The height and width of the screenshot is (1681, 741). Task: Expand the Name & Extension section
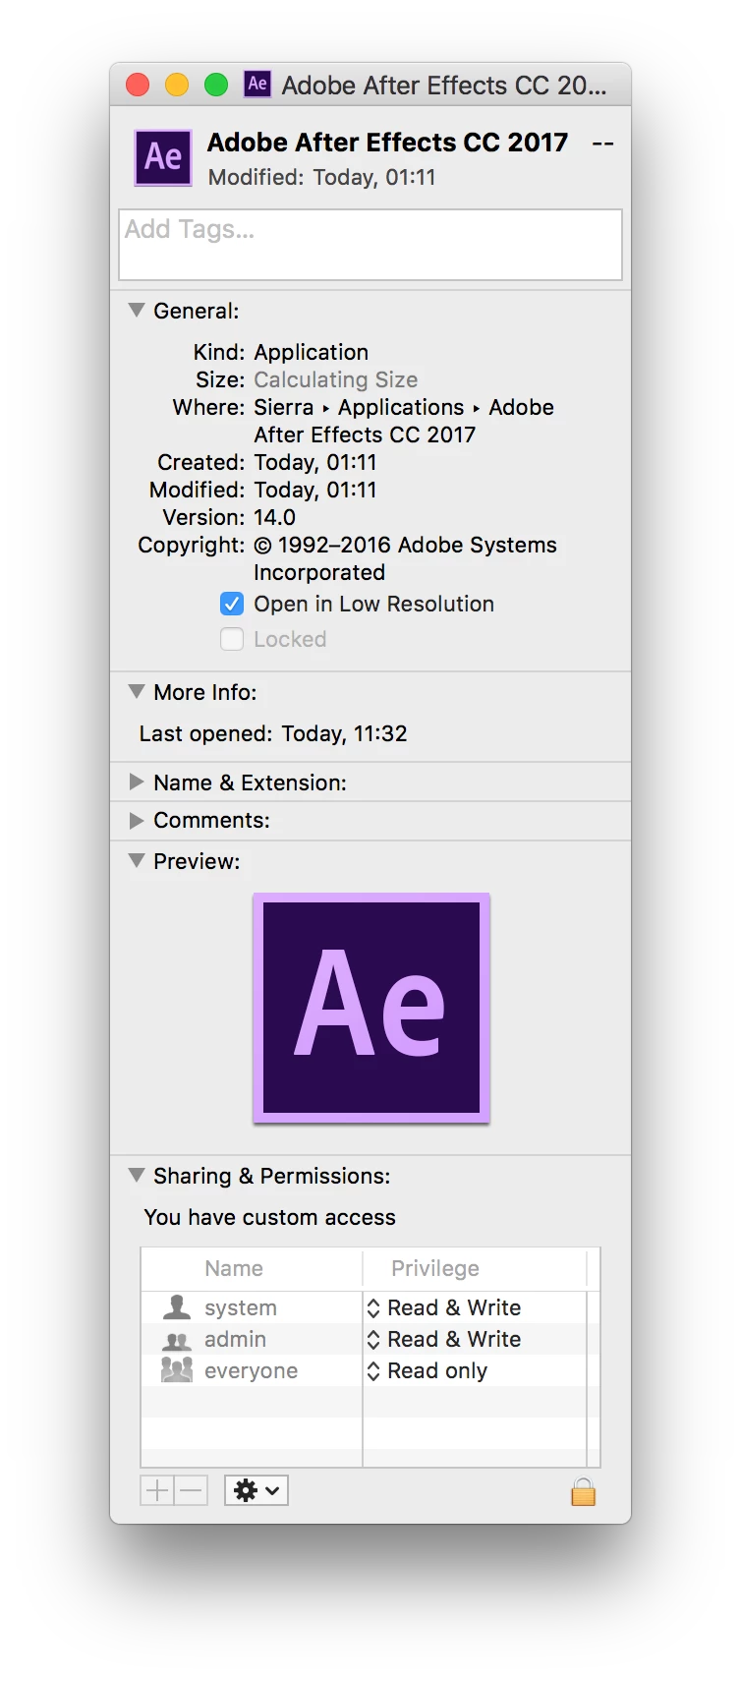coord(137,782)
